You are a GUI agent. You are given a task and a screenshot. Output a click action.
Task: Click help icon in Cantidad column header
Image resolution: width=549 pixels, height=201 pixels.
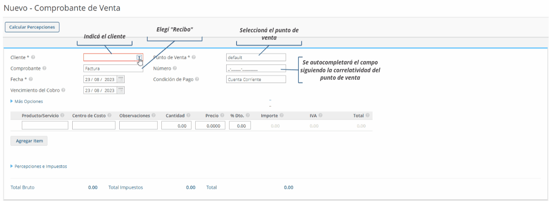tap(188, 116)
